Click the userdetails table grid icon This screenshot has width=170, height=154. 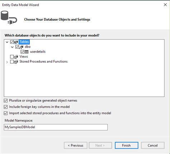pyautogui.click(x=27, y=52)
